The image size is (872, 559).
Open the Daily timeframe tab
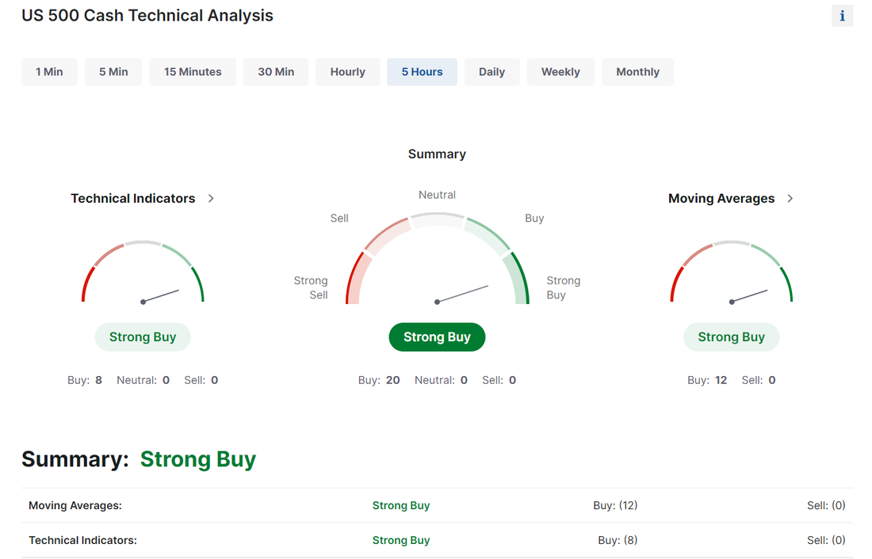pos(491,72)
